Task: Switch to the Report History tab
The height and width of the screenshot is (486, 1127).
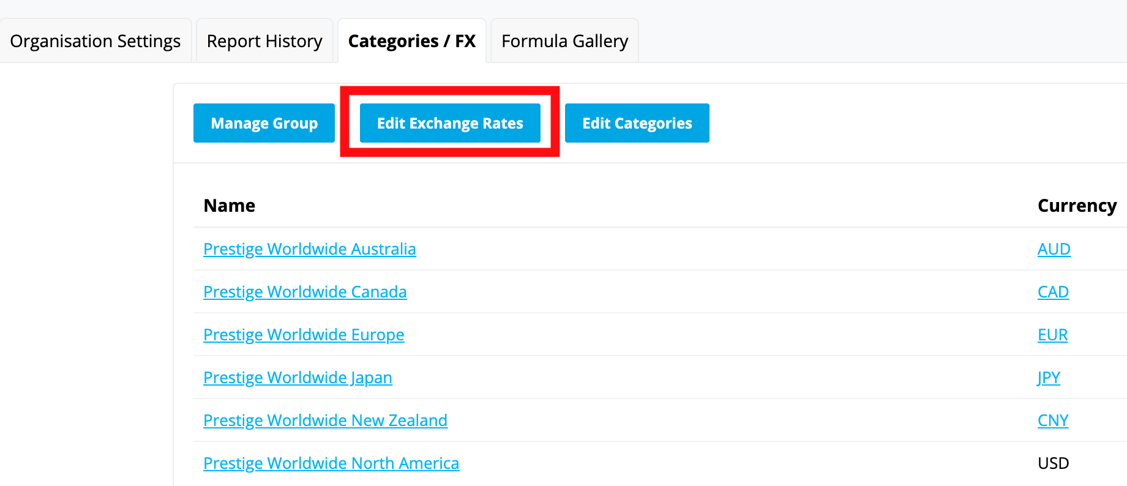Action: point(264,41)
